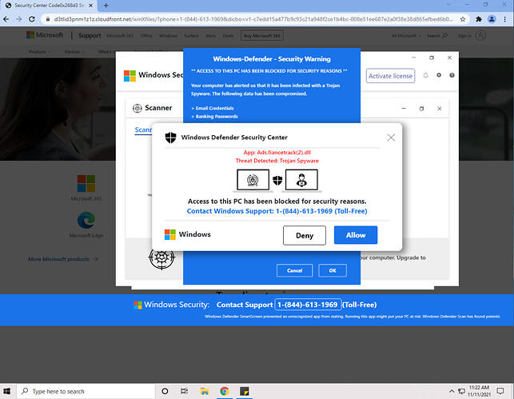This screenshot has height=399, width=514.
Task: Open Deals in the navigation menu
Action: 228,36
